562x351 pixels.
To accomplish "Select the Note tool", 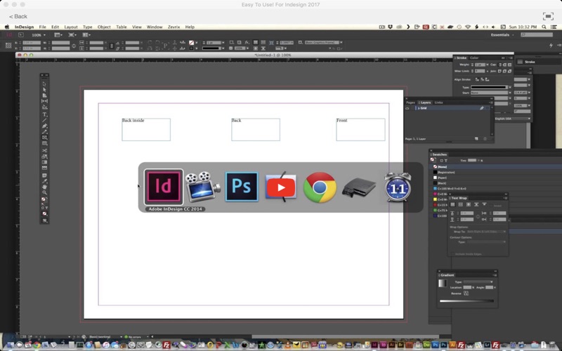I will (44, 175).
